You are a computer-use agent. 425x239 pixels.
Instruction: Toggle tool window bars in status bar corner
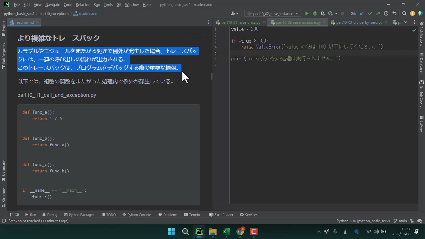[4, 221]
